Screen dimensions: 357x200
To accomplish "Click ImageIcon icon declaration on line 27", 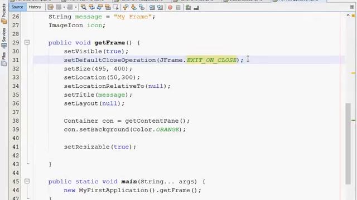I will click(x=77, y=26).
